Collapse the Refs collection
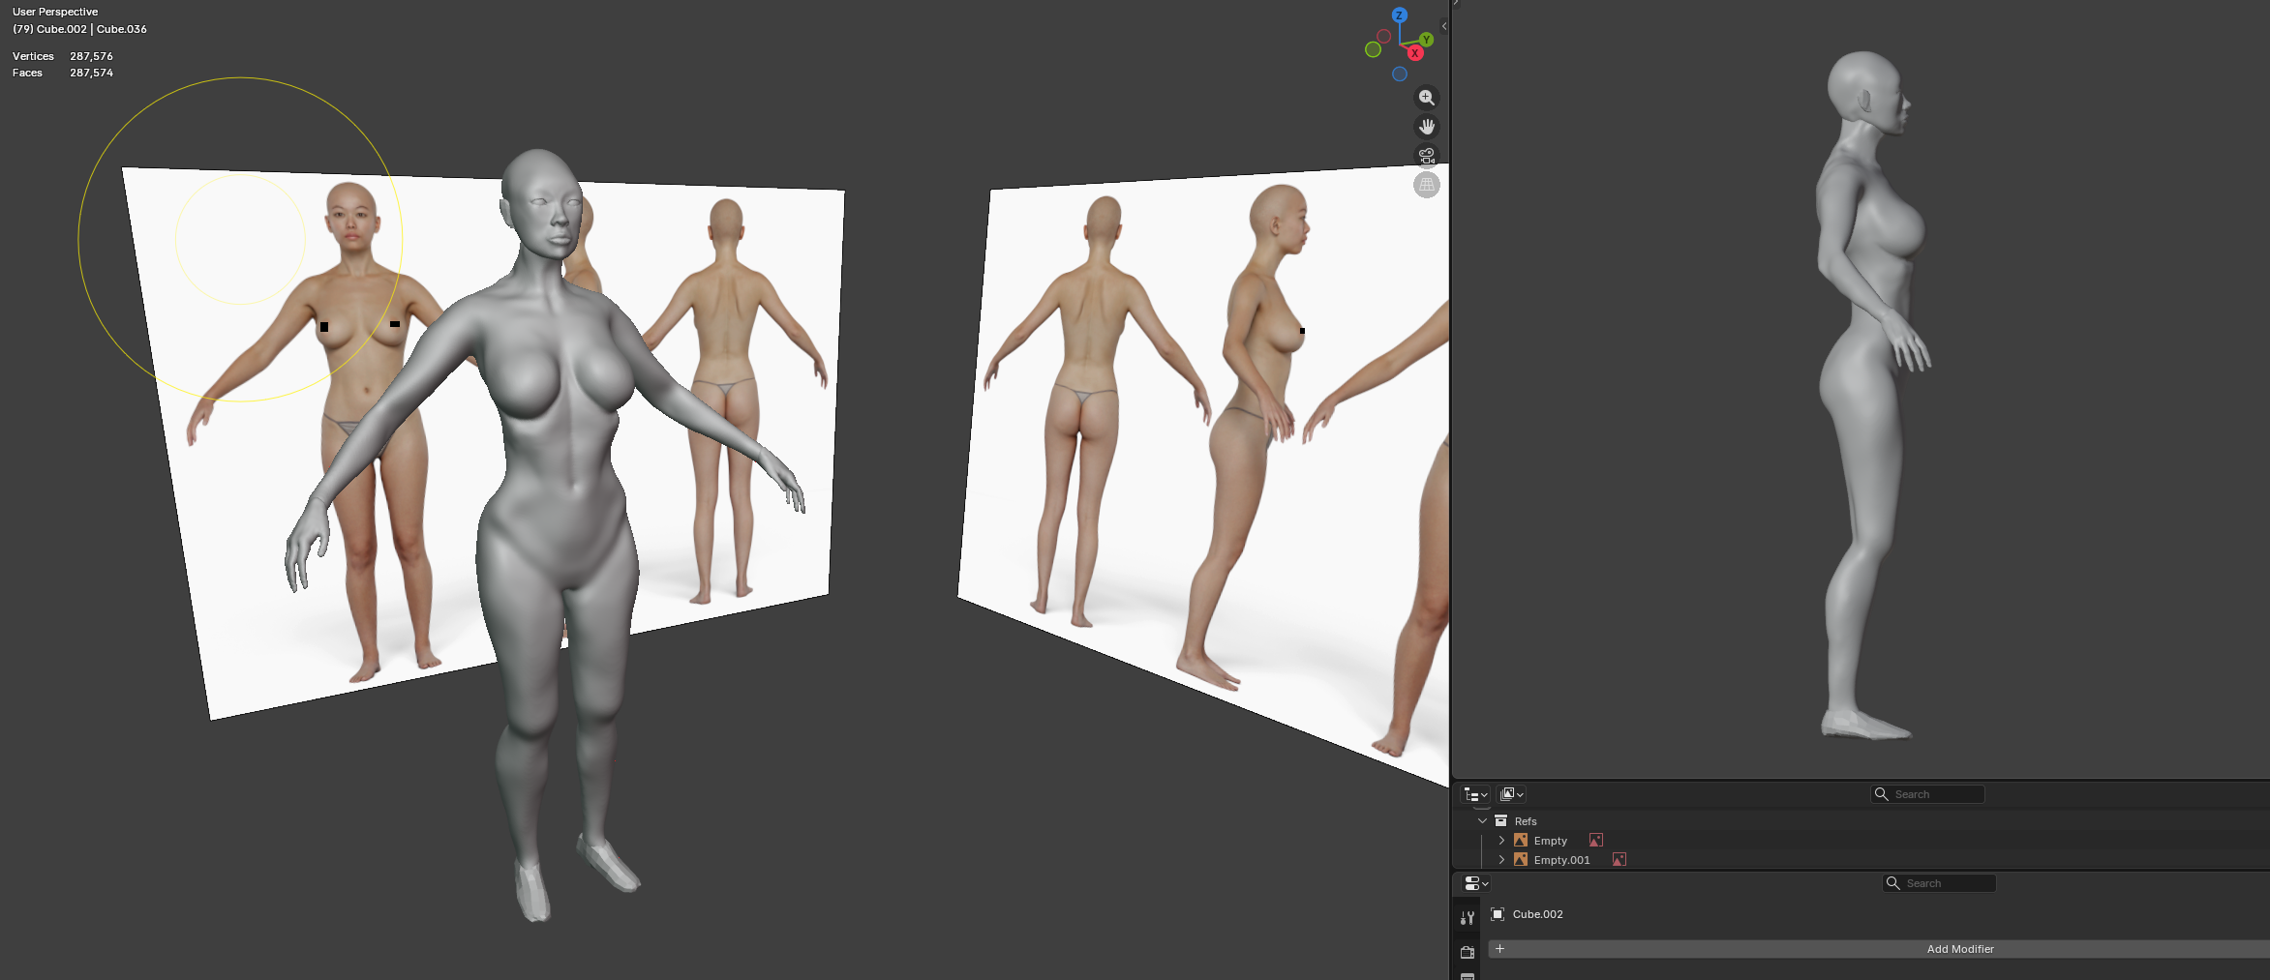2270x980 pixels. pyautogui.click(x=1482, y=821)
